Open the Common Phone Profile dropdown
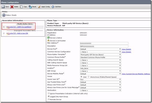This screenshot has height=103, width=152. (x=101, y=58)
